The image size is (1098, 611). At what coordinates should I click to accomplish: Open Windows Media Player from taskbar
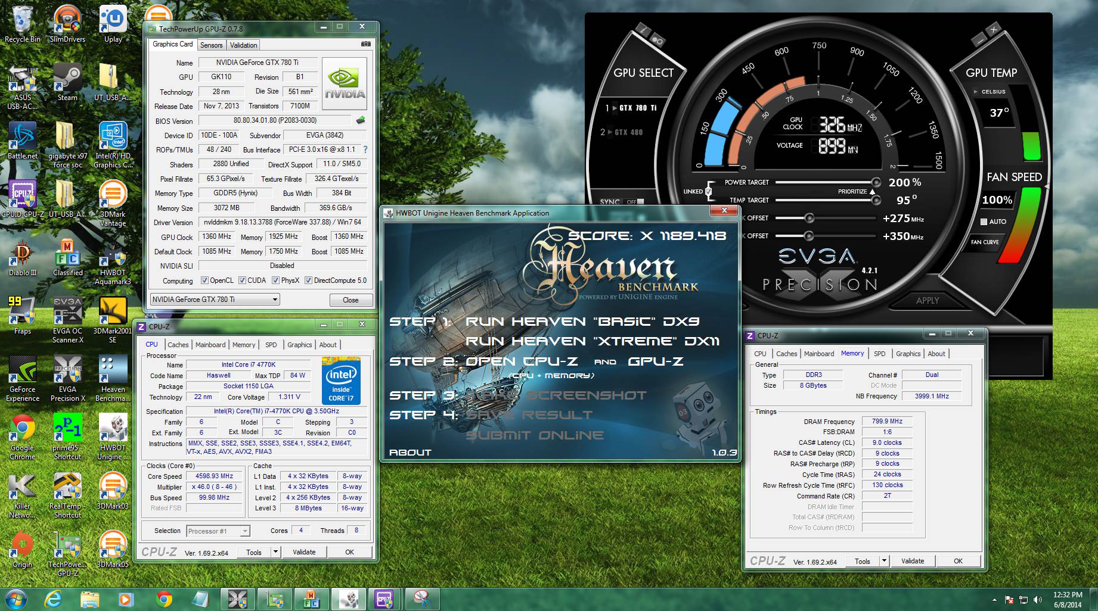(126, 598)
